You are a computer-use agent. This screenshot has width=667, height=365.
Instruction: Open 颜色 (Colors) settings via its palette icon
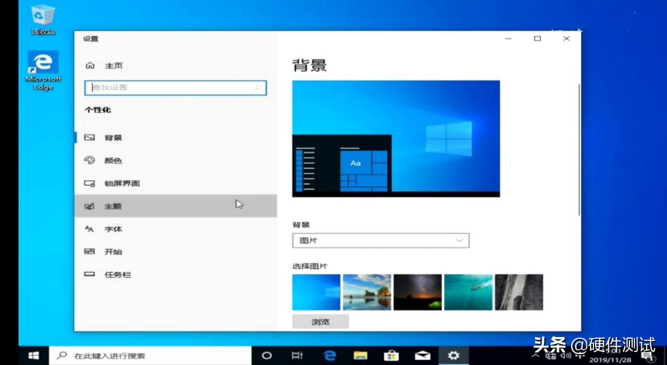[90, 160]
